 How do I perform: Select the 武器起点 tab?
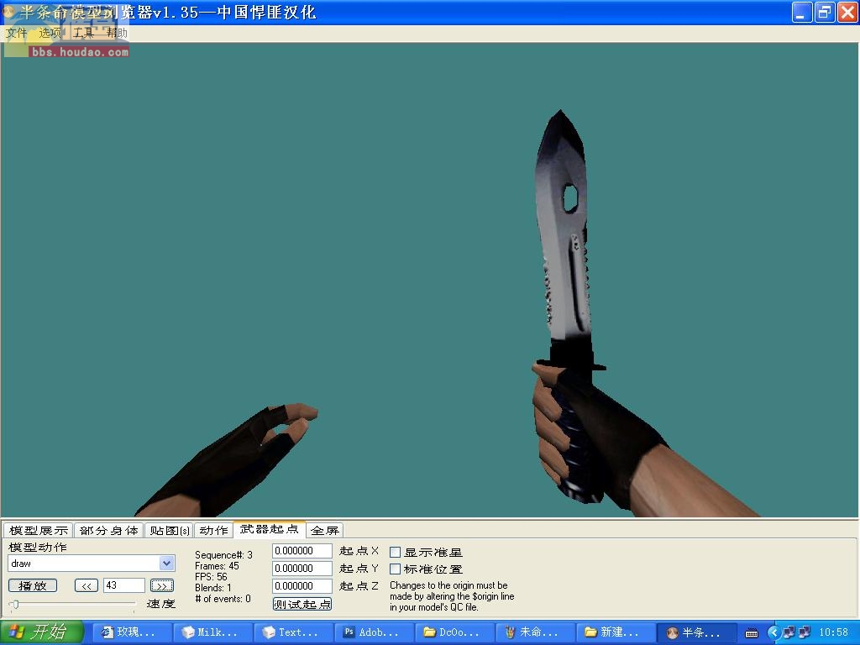point(269,529)
